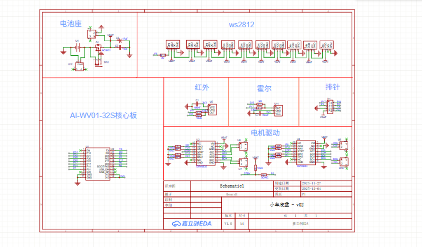Screen dimensions: 422x247
Task: Click the H1 pin header component
Action: (330, 107)
